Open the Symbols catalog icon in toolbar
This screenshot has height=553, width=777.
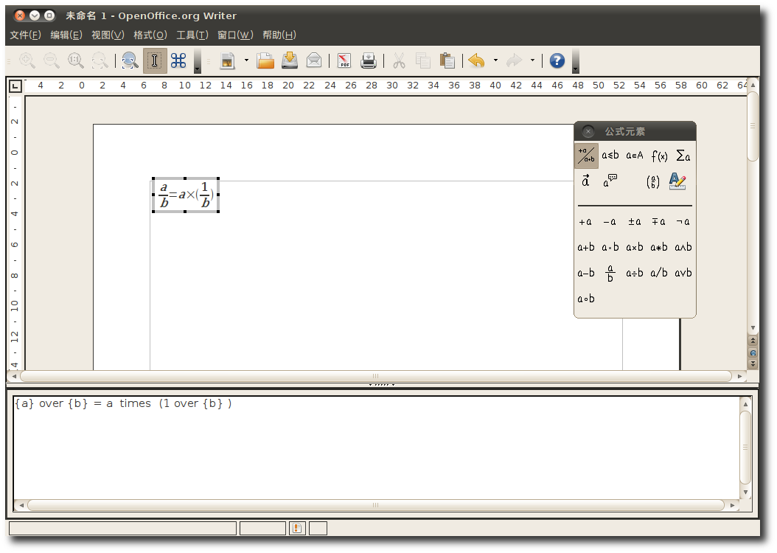click(x=178, y=61)
